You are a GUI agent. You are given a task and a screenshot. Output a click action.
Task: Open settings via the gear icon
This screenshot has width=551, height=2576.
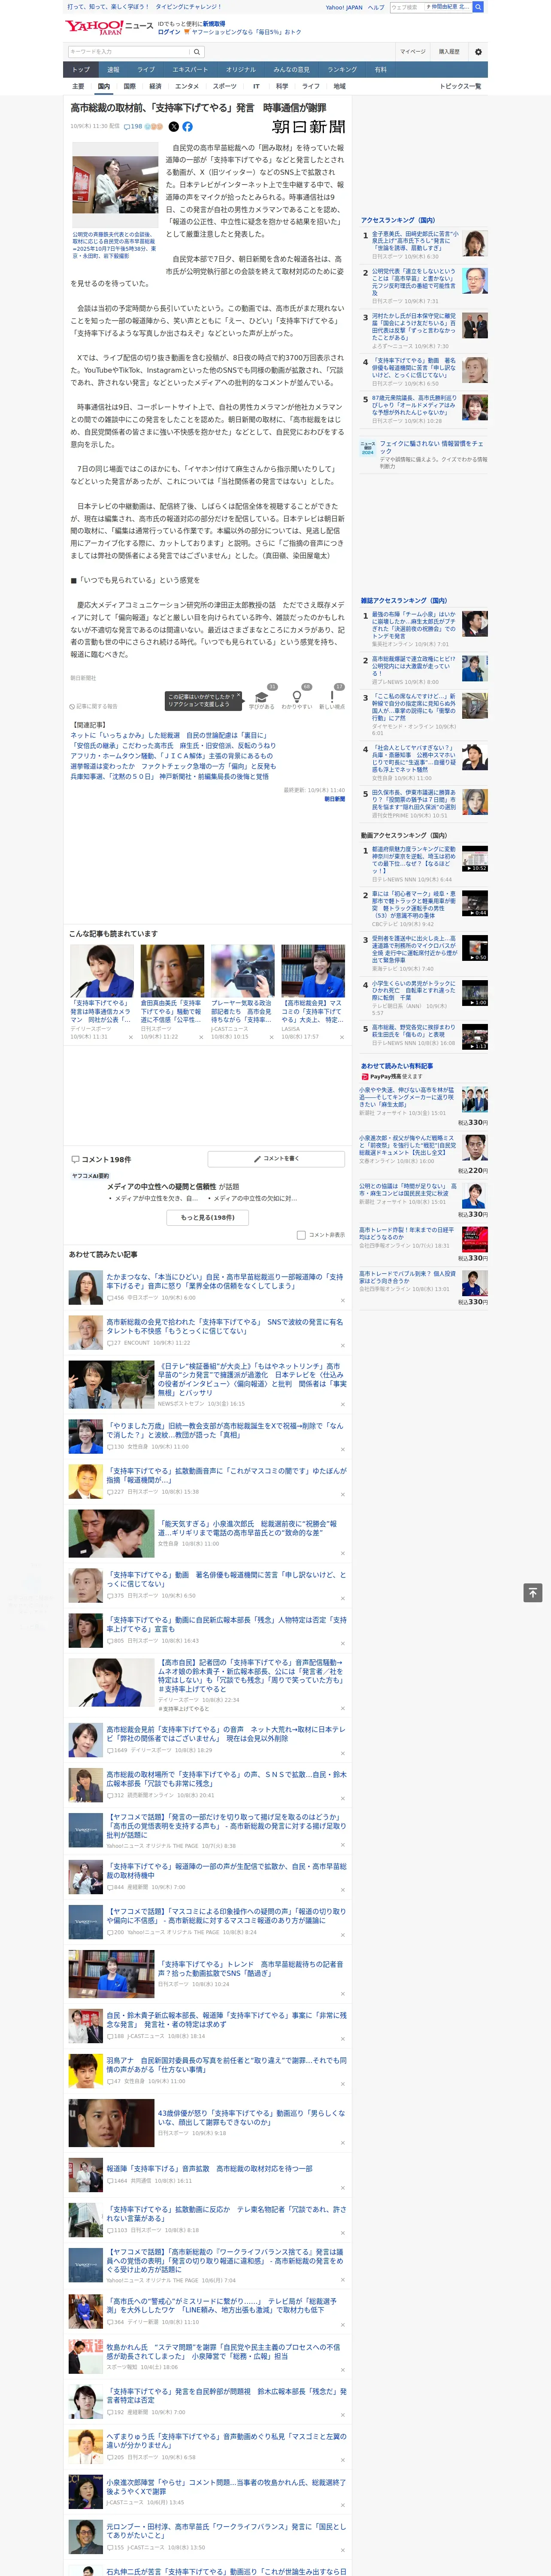click(x=478, y=52)
